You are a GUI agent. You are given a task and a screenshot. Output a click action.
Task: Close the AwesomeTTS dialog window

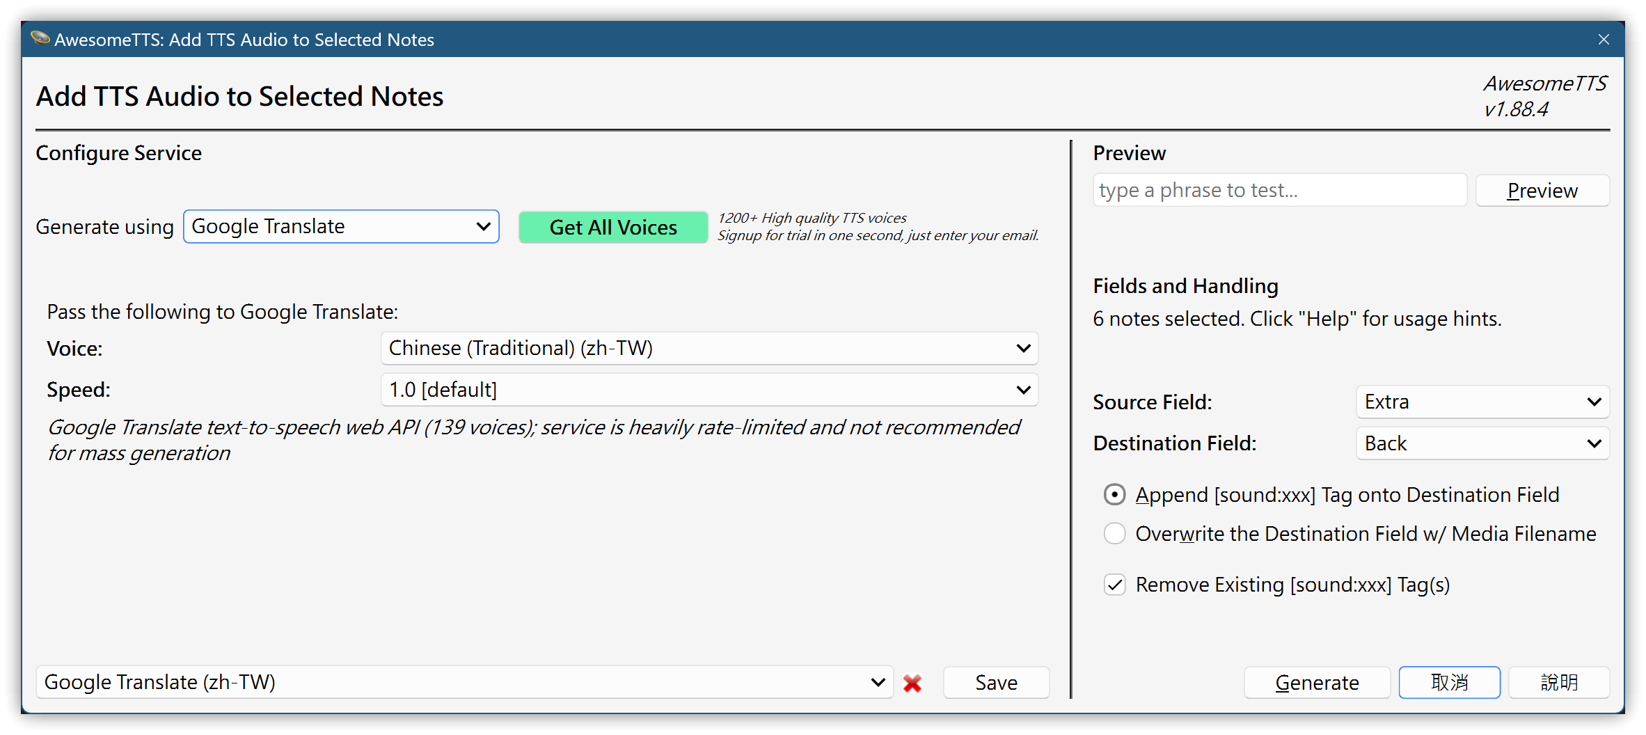[x=1604, y=40]
